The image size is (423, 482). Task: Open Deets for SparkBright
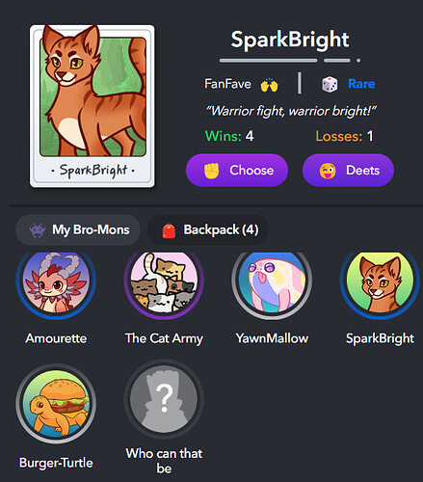click(348, 171)
